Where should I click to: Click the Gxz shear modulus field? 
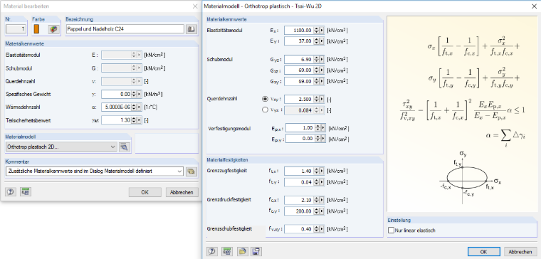(x=299, y=70)
